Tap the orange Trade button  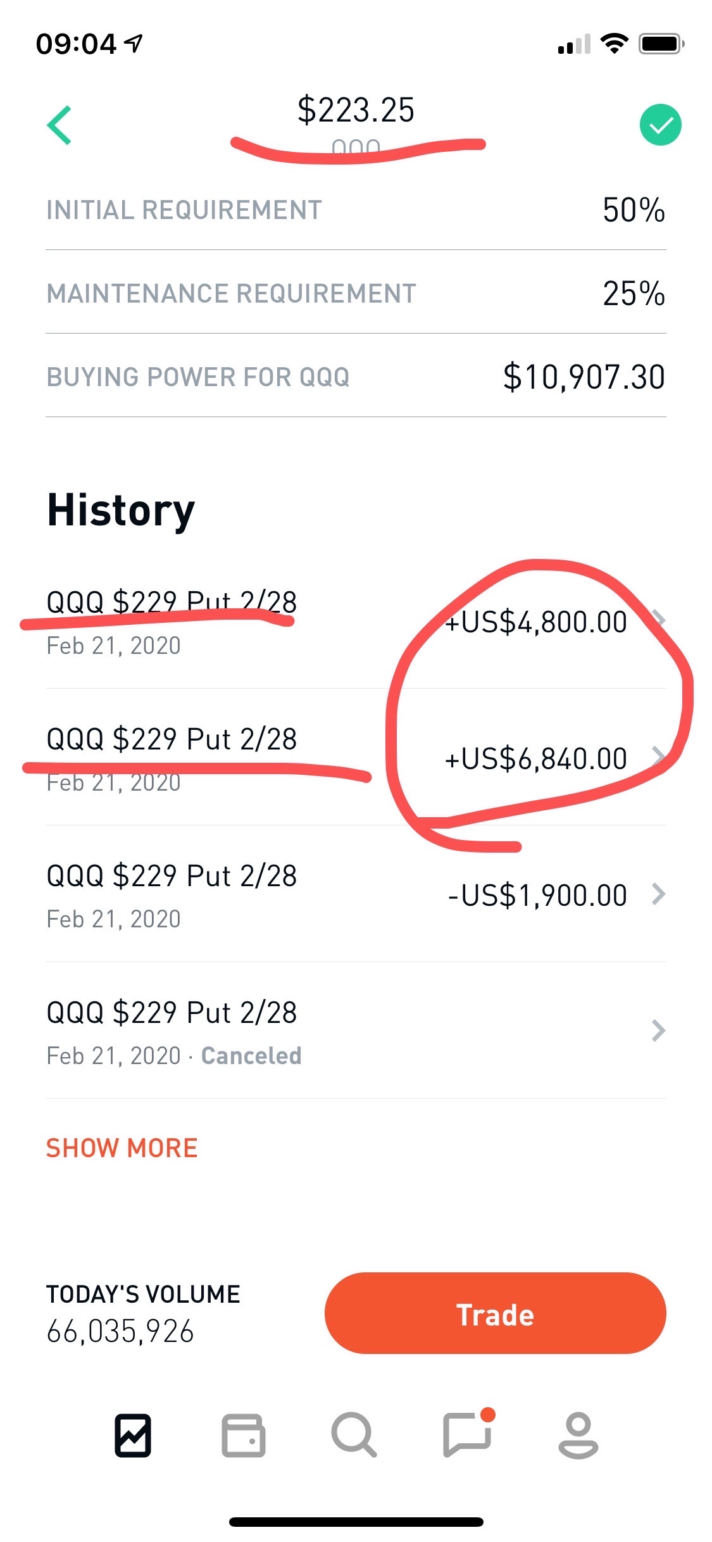pos(496,1313)
